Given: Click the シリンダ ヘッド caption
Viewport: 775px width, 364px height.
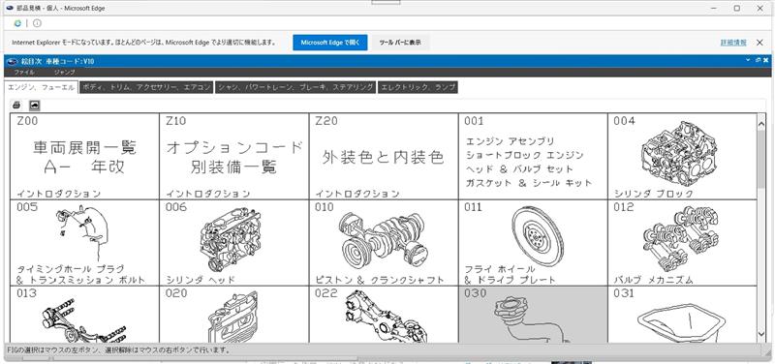Looking at the screenshot, I should [x=201, y=280].
